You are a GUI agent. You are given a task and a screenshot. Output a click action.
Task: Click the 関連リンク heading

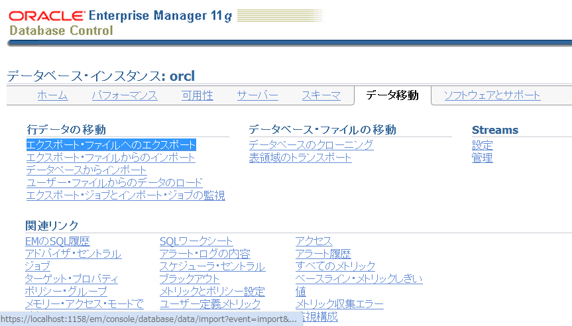point(52,226)
